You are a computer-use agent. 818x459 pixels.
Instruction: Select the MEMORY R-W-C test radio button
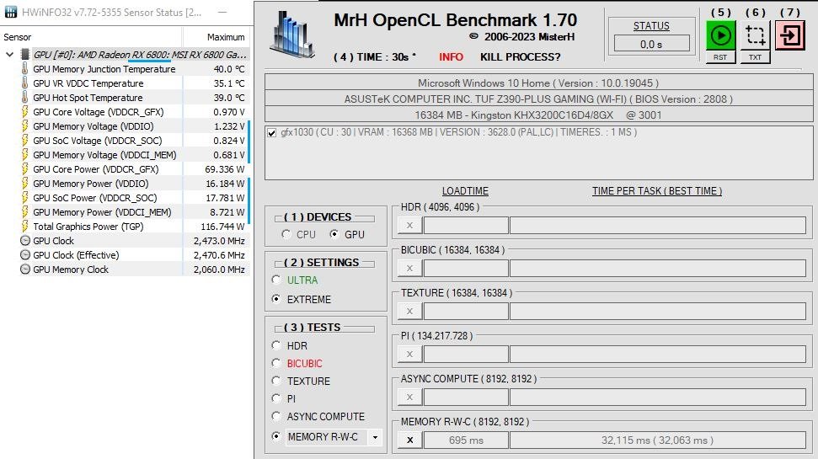[276, 436]
